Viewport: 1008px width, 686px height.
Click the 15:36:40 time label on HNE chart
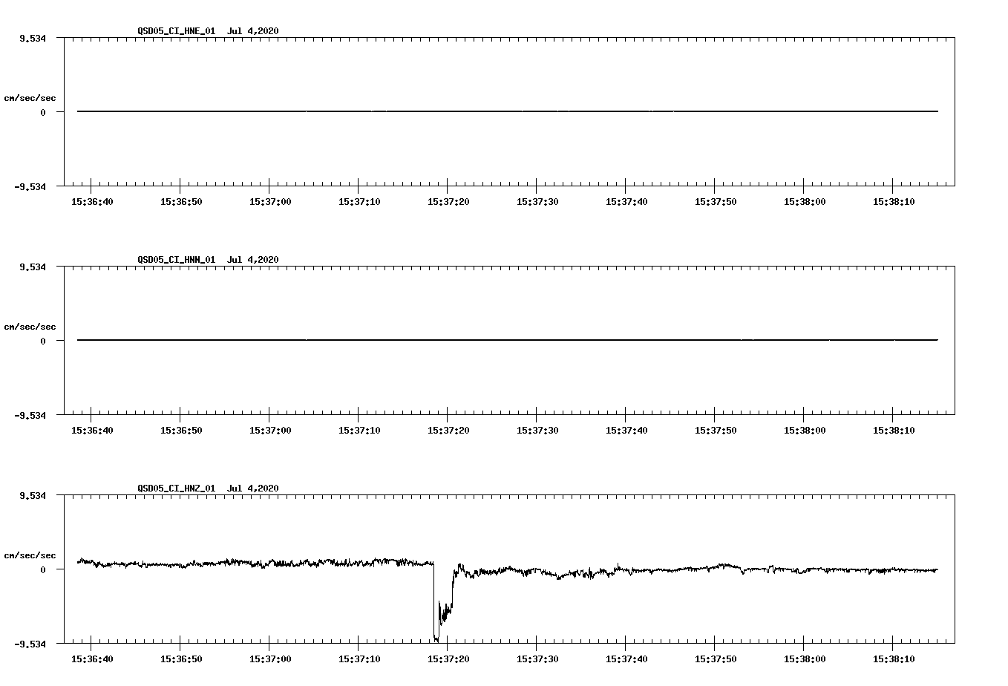pyautogui.click(x=92, y=202)
